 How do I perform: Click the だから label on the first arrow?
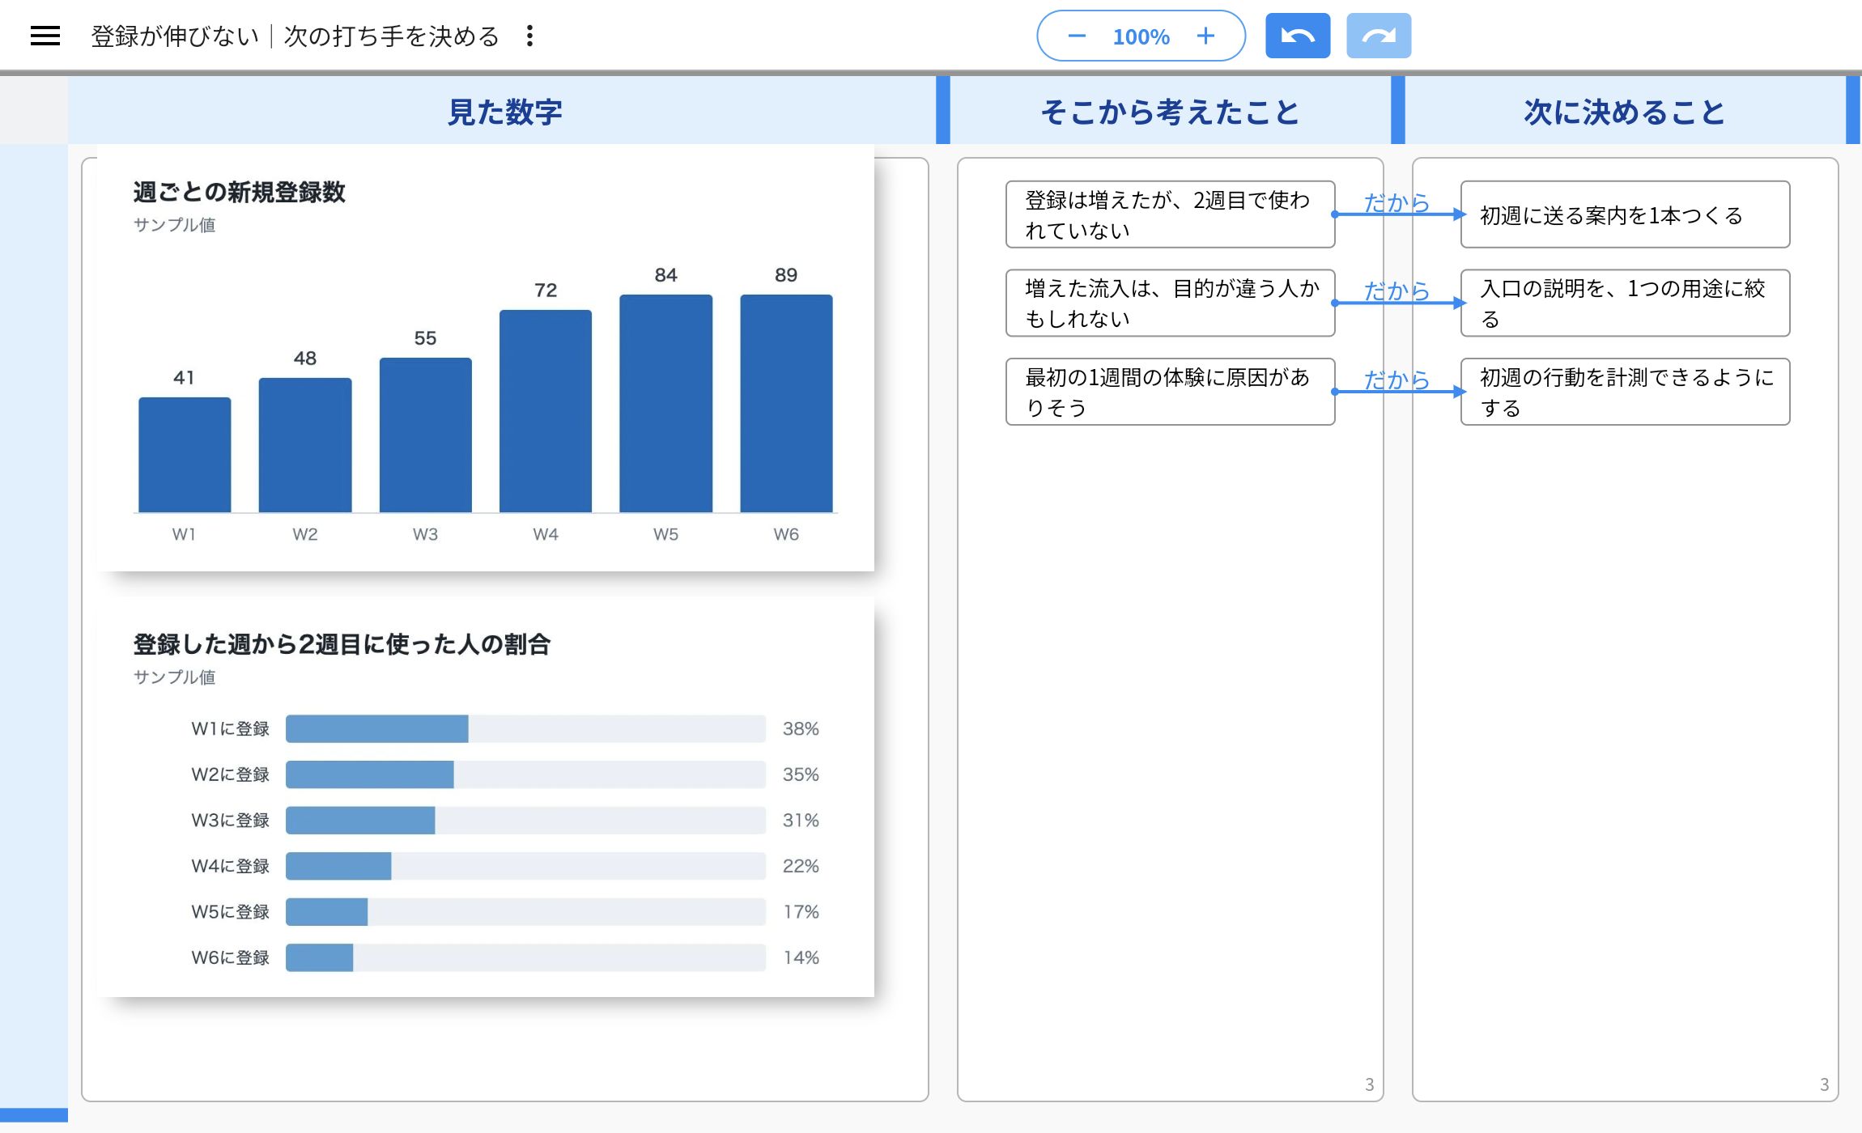(1396, 202)
